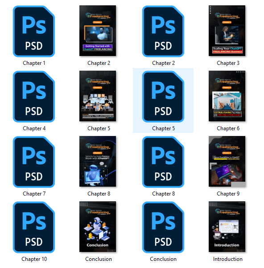Click the "Chapter 1" file name label
The height and width of the screenshot is (268, 264).
(34, 63)
